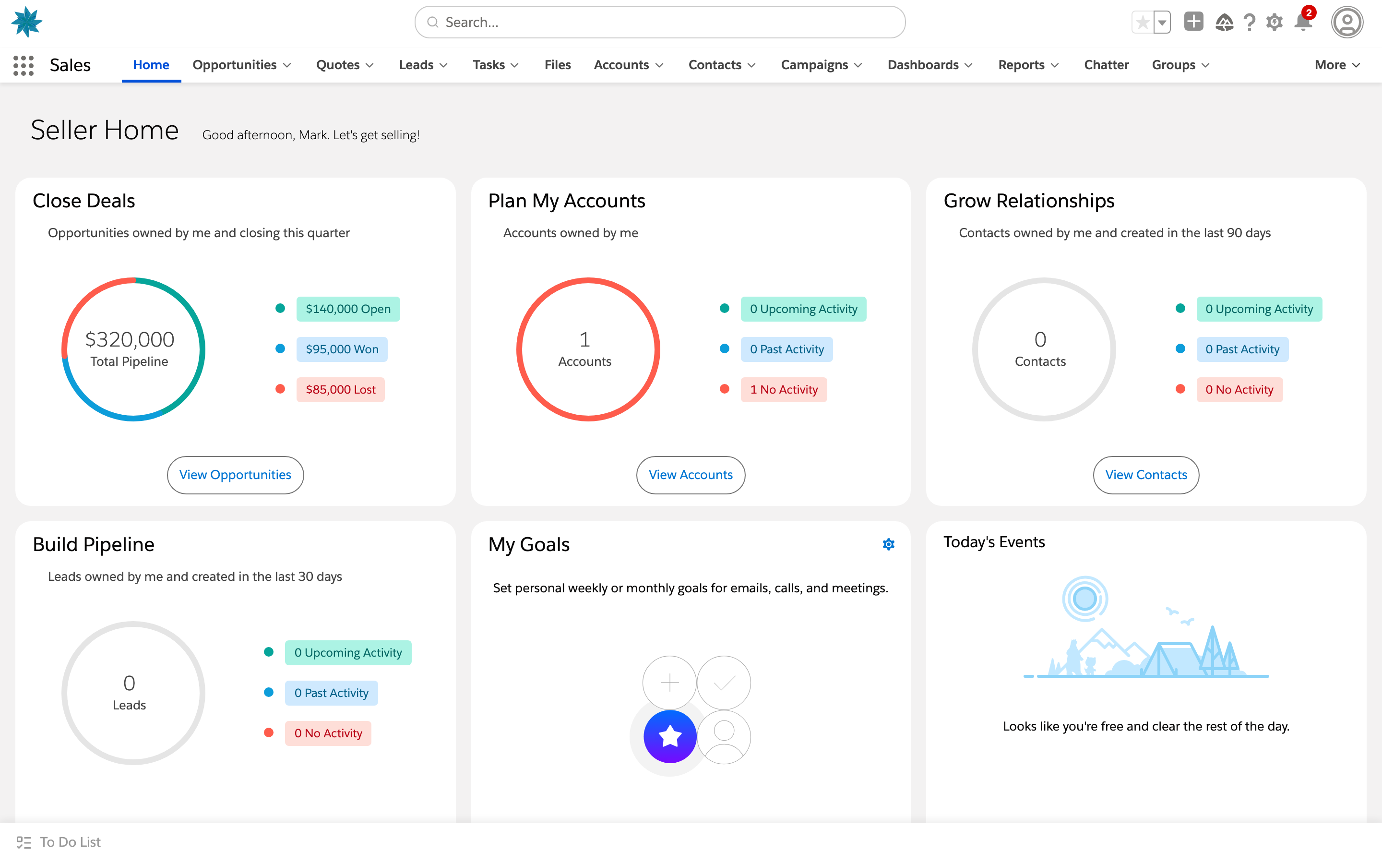Image resolution: width=1382 pixels, height=864 pixels.
Task: Click the 1 No Activity accounts badge
Action: (x=784, y=390)
